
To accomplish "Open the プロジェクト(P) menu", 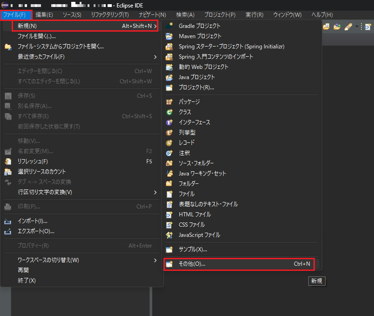I will [220, 15].
